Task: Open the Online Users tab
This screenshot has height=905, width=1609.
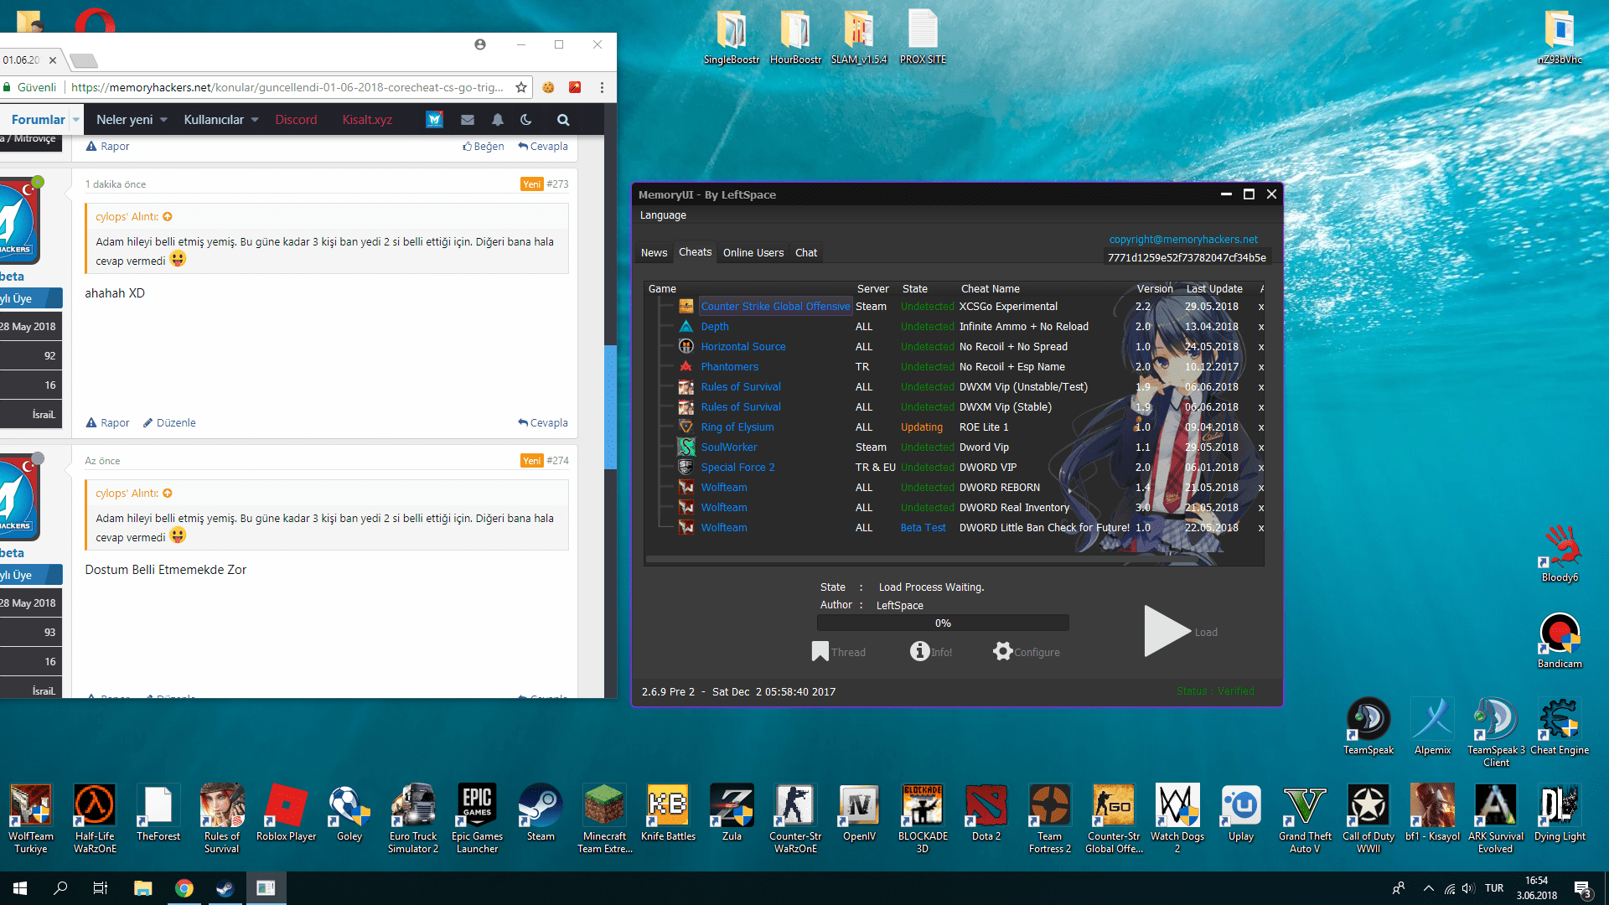Action: [x=753, y=252]
